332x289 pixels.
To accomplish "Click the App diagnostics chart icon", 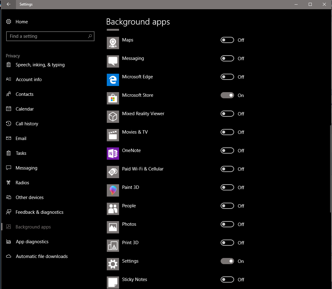I will tap(9, 241).
